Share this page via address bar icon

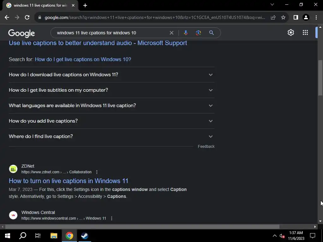click(x=273, y=18)
